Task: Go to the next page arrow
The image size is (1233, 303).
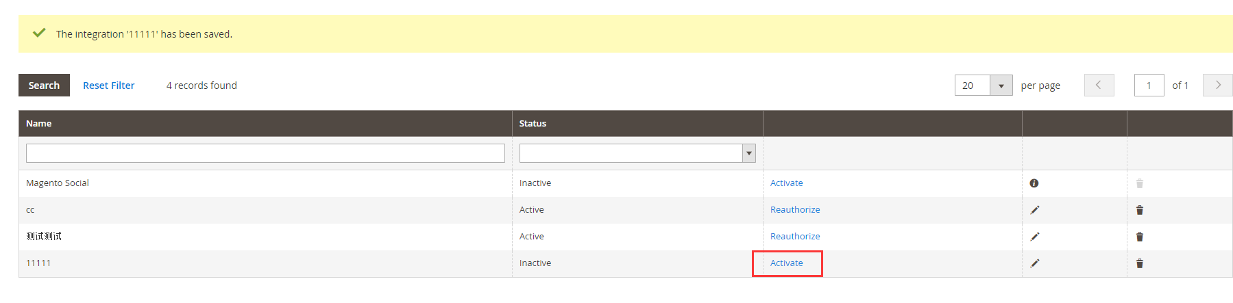Action: coord(1217,85)
